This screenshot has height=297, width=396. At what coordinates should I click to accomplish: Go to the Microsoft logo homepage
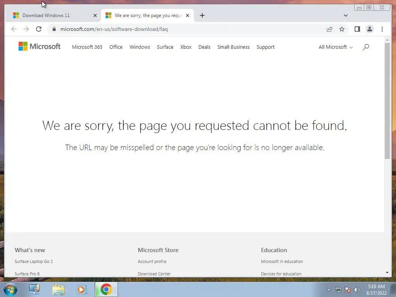39,46
